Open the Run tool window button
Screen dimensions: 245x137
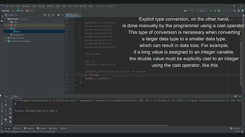[8, 129]
